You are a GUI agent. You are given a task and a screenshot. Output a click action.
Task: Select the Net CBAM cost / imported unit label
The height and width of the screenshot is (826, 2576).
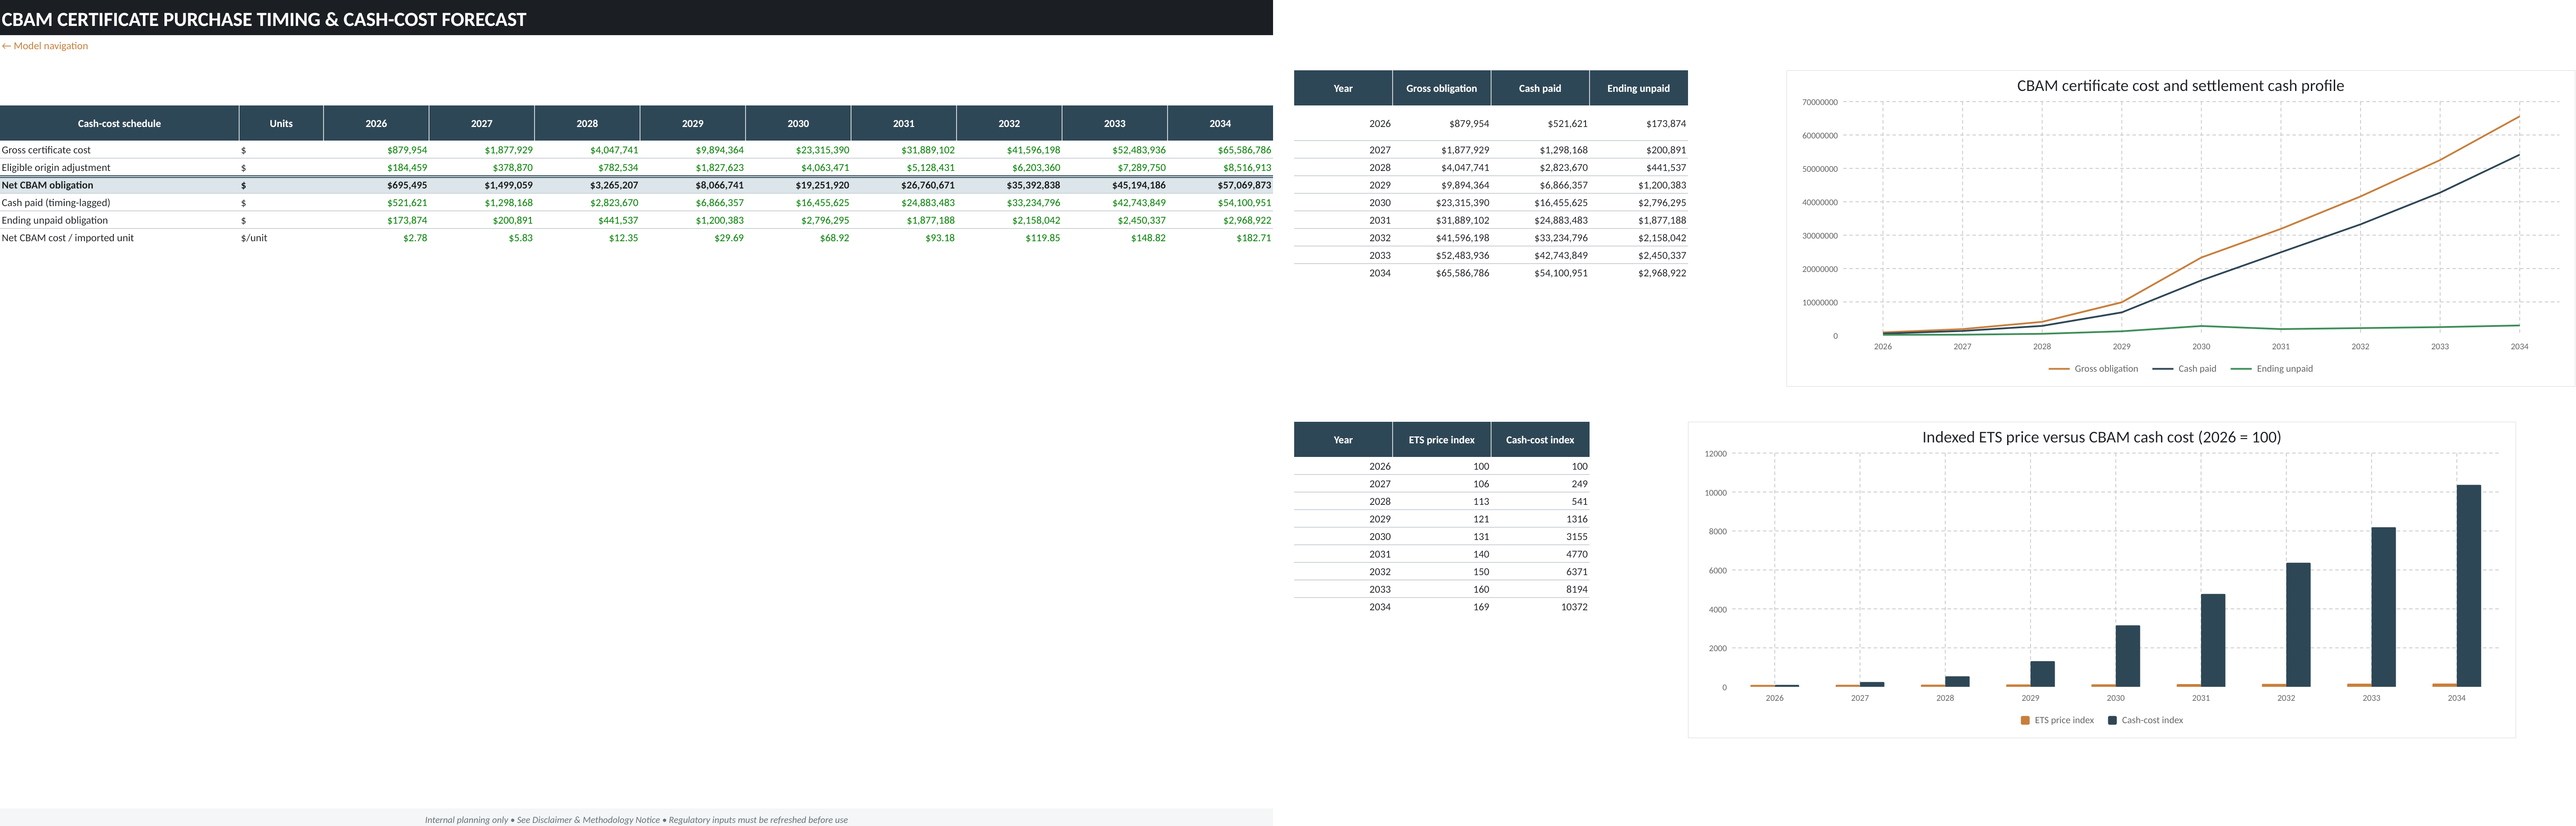tap(67, 238)
